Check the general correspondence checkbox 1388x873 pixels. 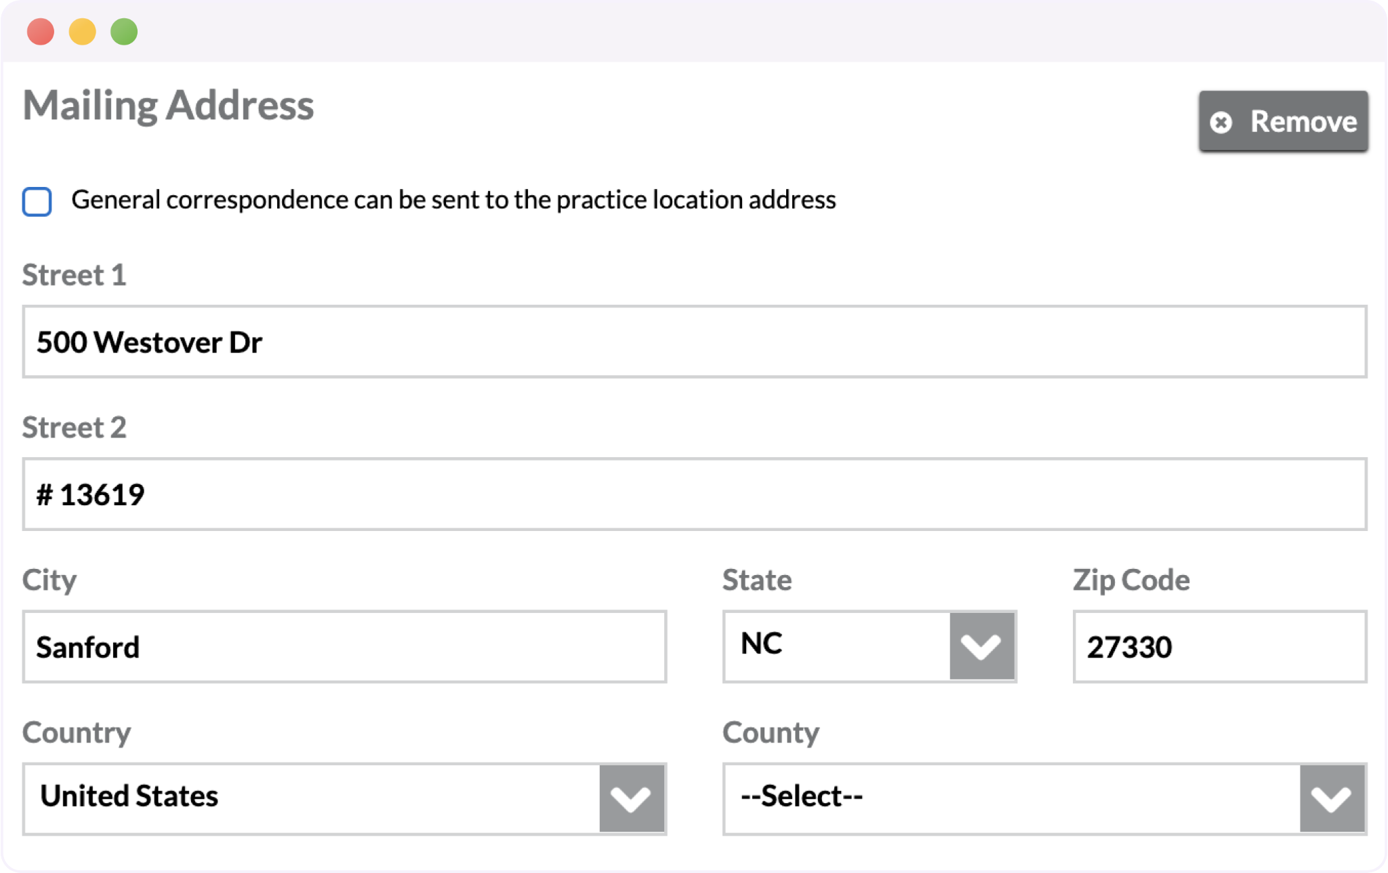click(x=37, y=201)
